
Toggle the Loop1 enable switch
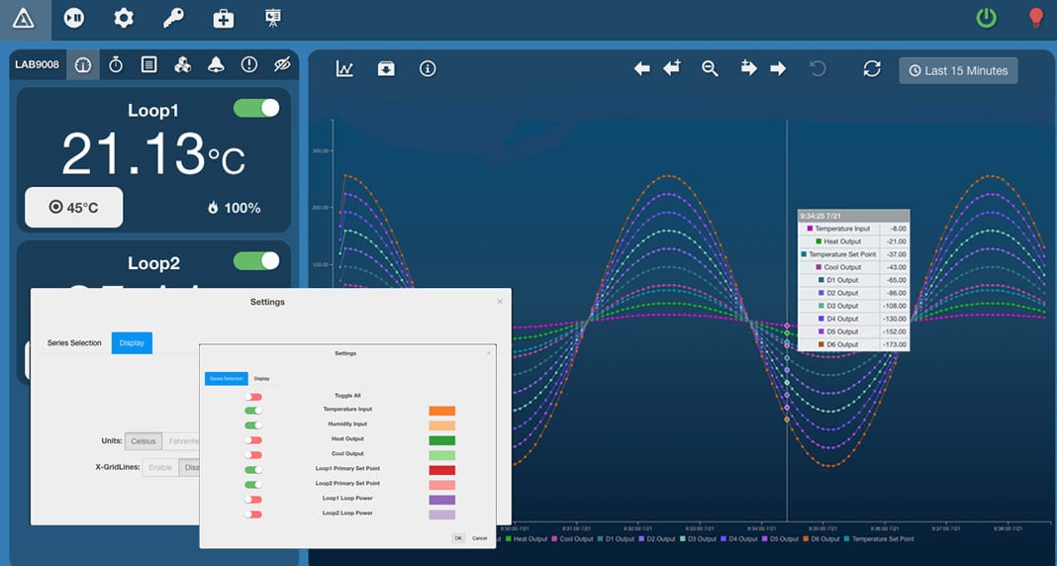click(256, 108)
